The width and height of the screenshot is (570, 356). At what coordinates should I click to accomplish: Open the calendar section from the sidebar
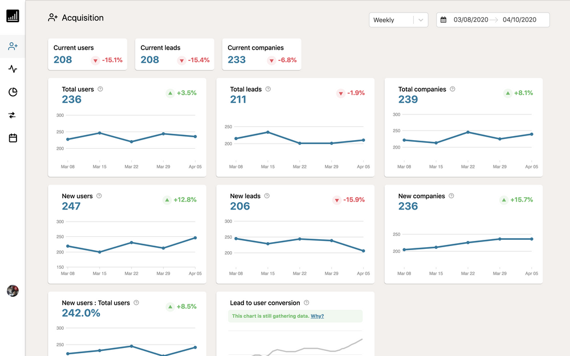pos(13,138)
